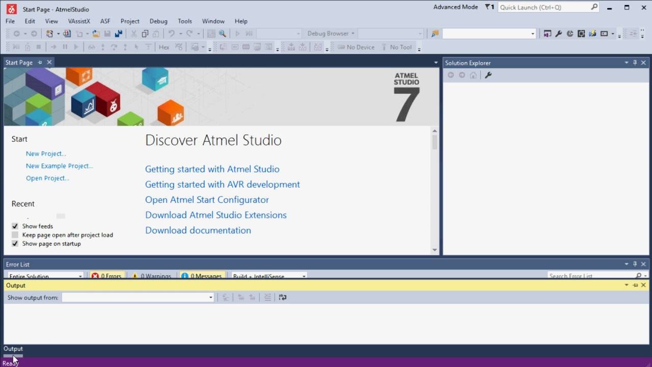652x367 pixels.
Task: Click the Download documentation link
Action: pos(198,230)
